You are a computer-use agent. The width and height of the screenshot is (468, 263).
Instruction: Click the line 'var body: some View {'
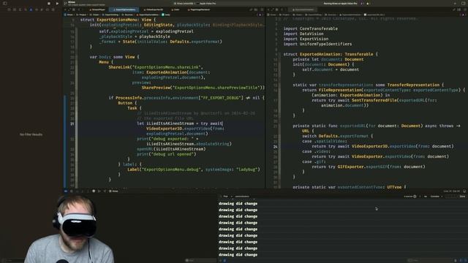(x=114, y=57)
